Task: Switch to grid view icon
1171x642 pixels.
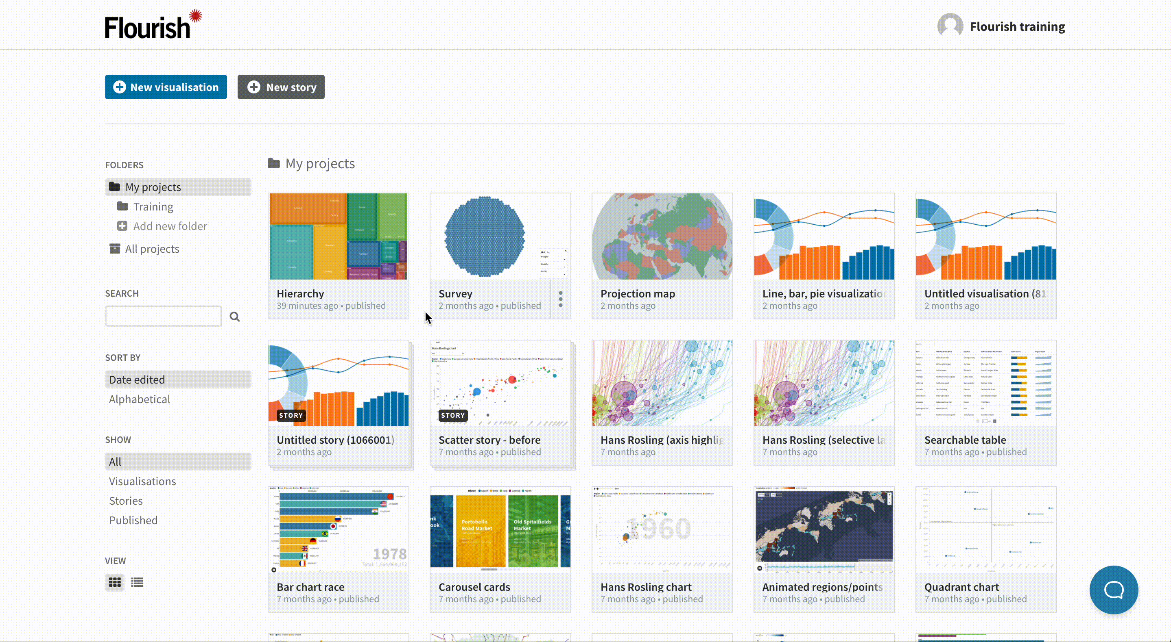Action: click(115, 582)
